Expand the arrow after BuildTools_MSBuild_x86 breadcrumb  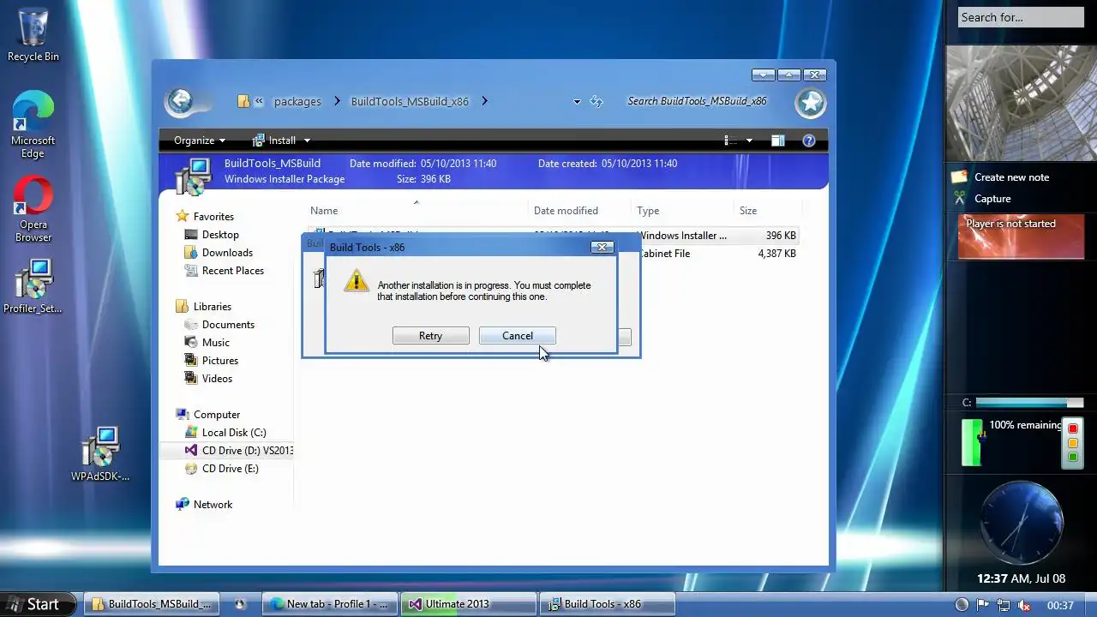pyautogui.click(x=484, y=101)
